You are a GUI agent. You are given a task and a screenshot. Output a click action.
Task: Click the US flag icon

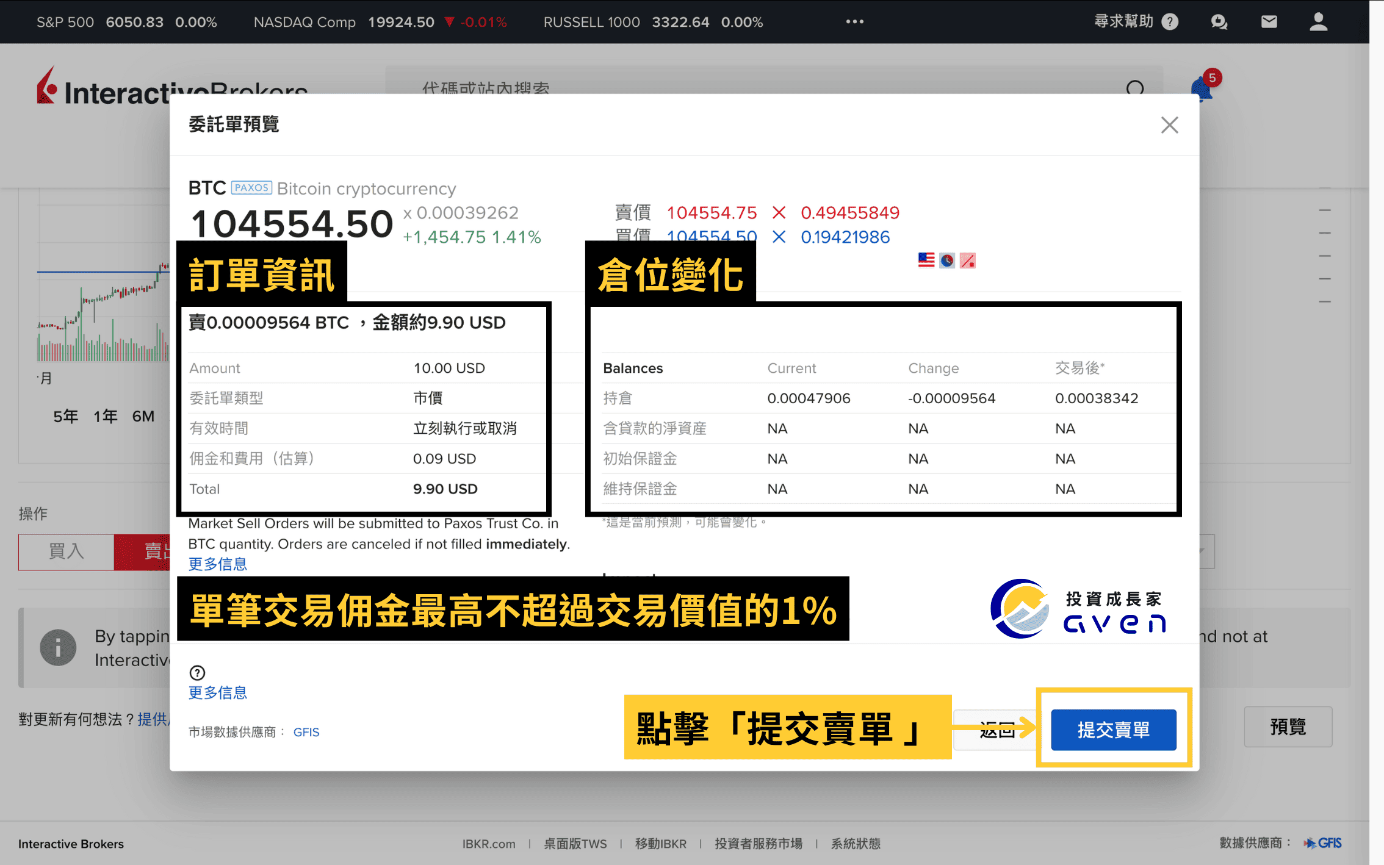pos(926,260)
